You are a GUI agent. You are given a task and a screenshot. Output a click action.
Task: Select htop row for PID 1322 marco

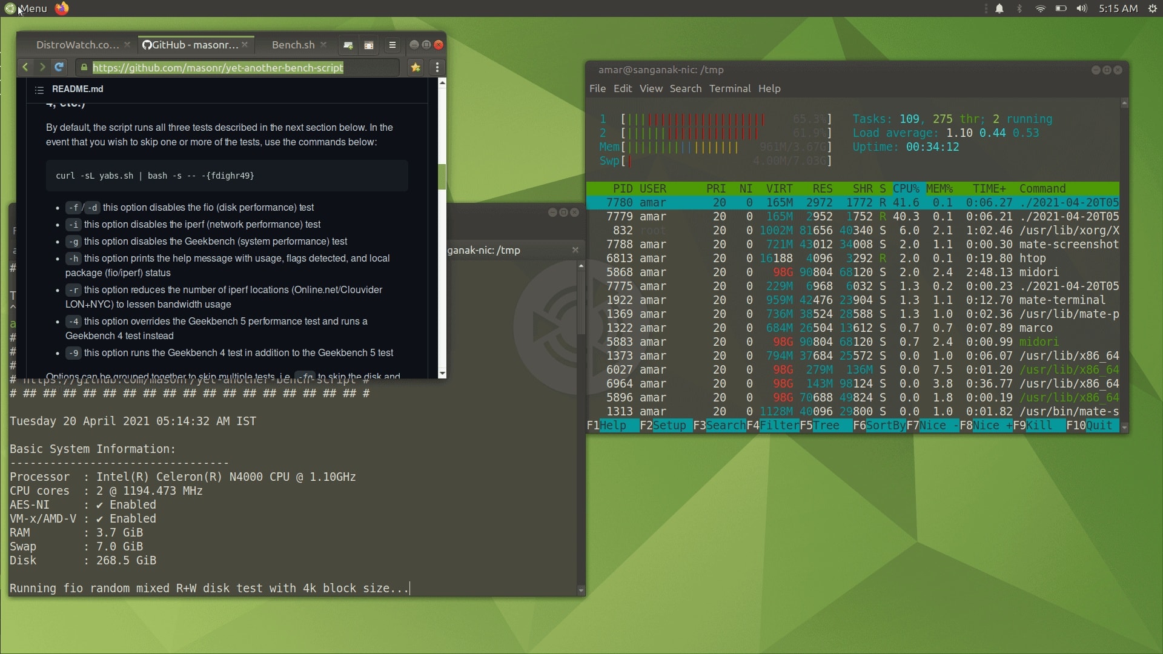[x=853, y=328]
